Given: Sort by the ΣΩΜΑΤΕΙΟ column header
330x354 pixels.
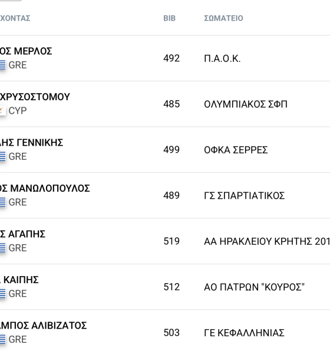Looking at the screenshot, I should (223, 18).
